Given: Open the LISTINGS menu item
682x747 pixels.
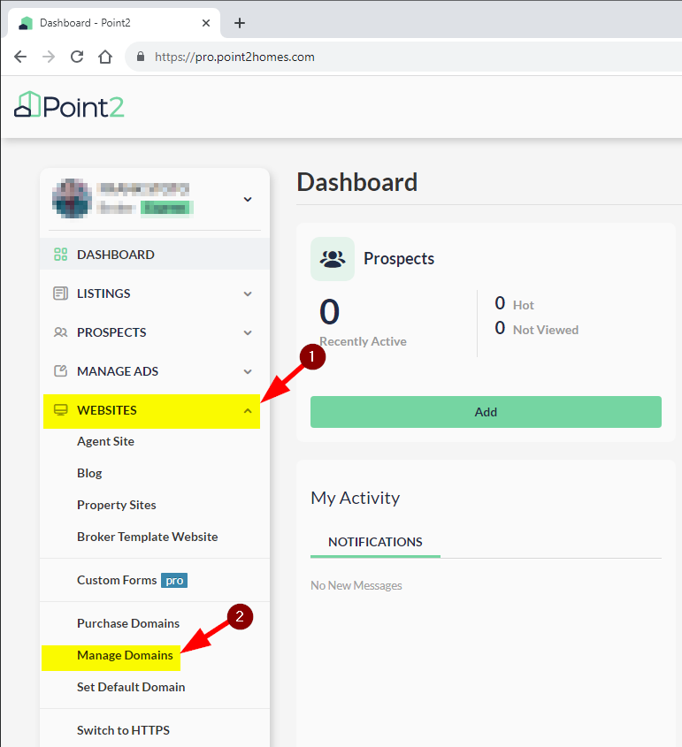Looking at the screenshot, I should (155, 293).
